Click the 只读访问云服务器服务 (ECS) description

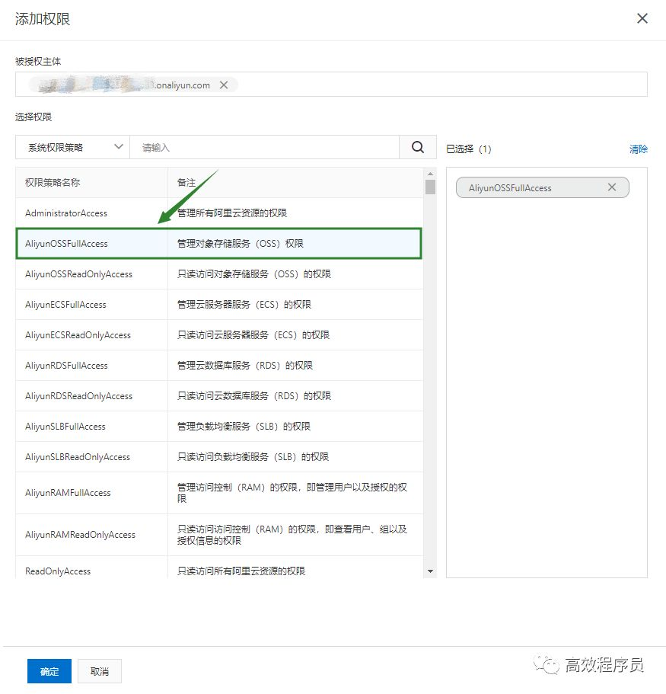pyautogui.click(x=253, y=335)
